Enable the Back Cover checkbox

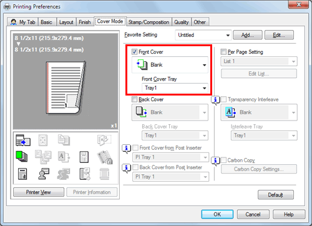tap(135, 99)
